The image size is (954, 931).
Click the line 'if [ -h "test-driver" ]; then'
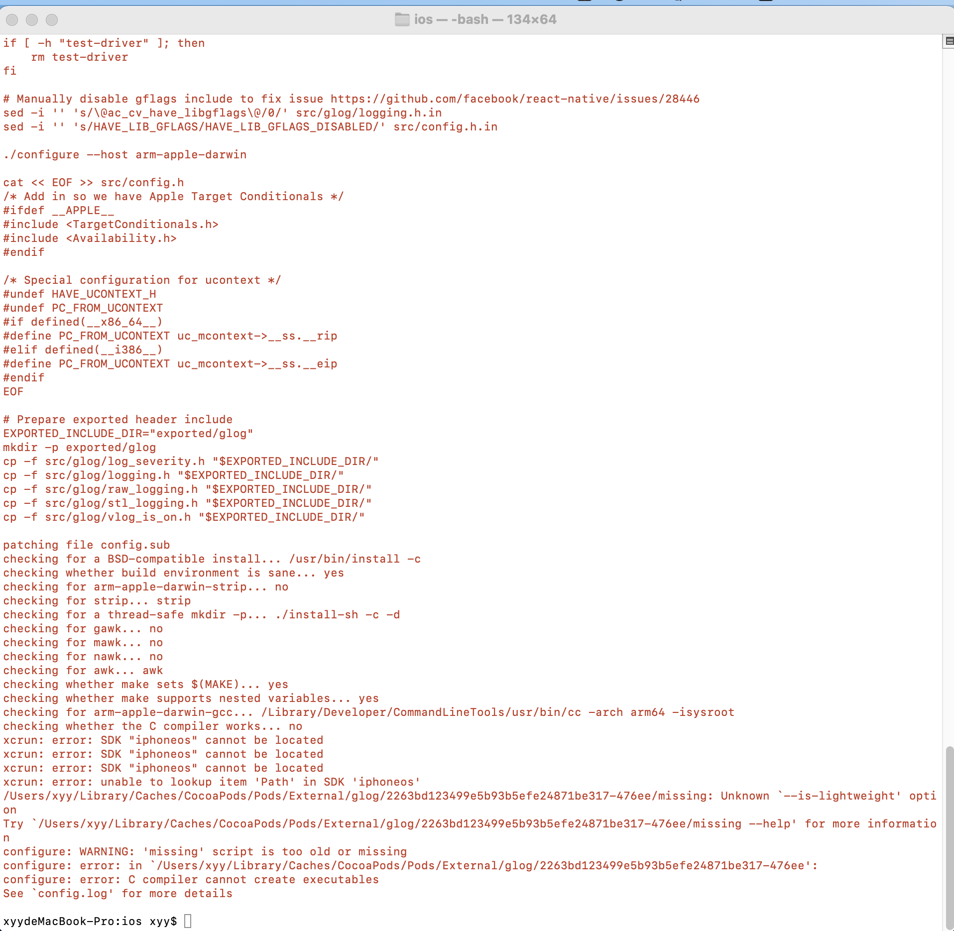pos(104,43)
